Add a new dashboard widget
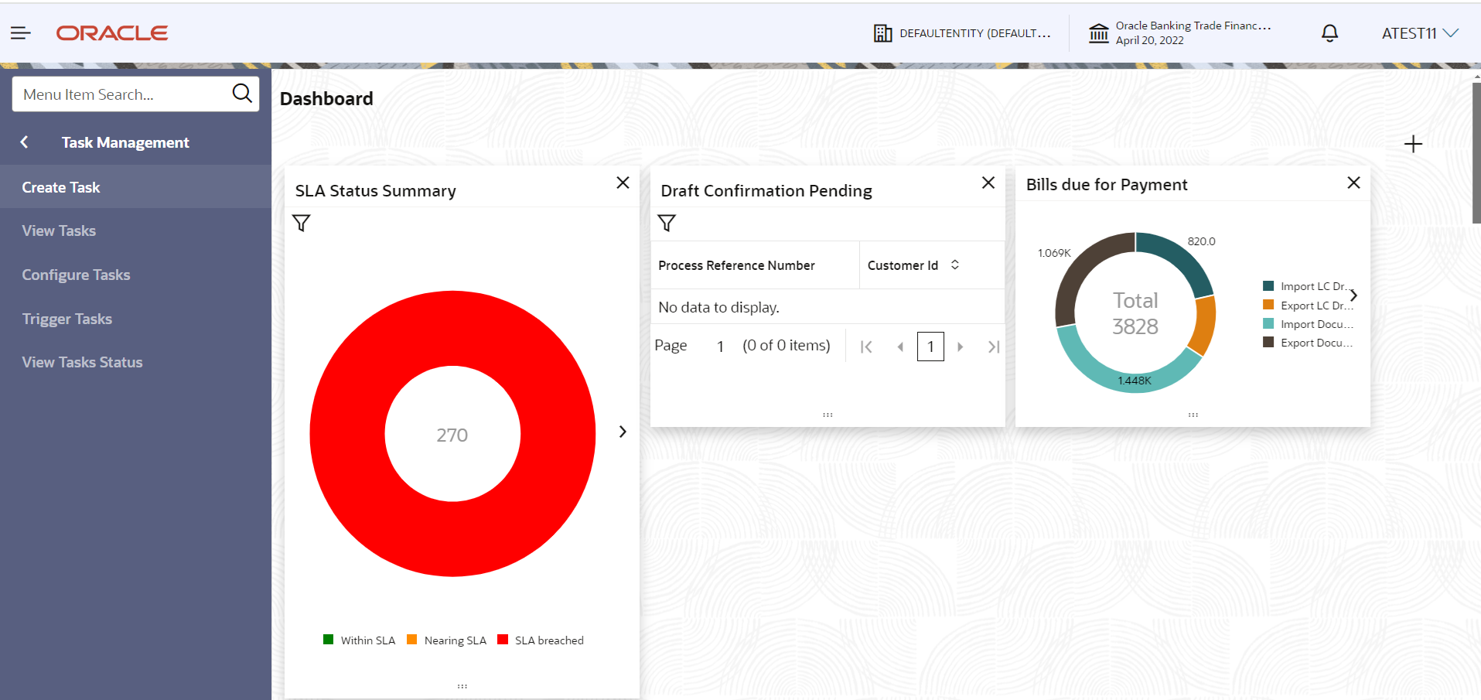1481x700 pixels. [x=1413, y=144]
